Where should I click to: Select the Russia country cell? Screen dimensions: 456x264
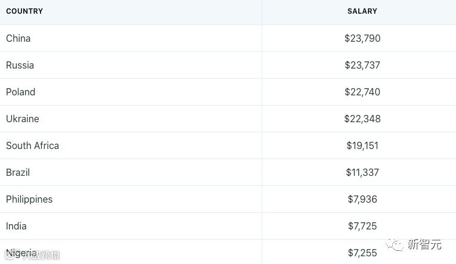click(20, 65)
